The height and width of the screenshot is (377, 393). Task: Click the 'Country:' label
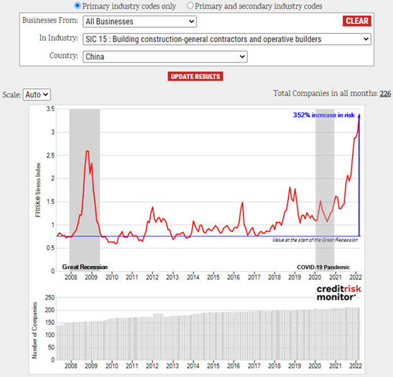(x=64, y=55)
